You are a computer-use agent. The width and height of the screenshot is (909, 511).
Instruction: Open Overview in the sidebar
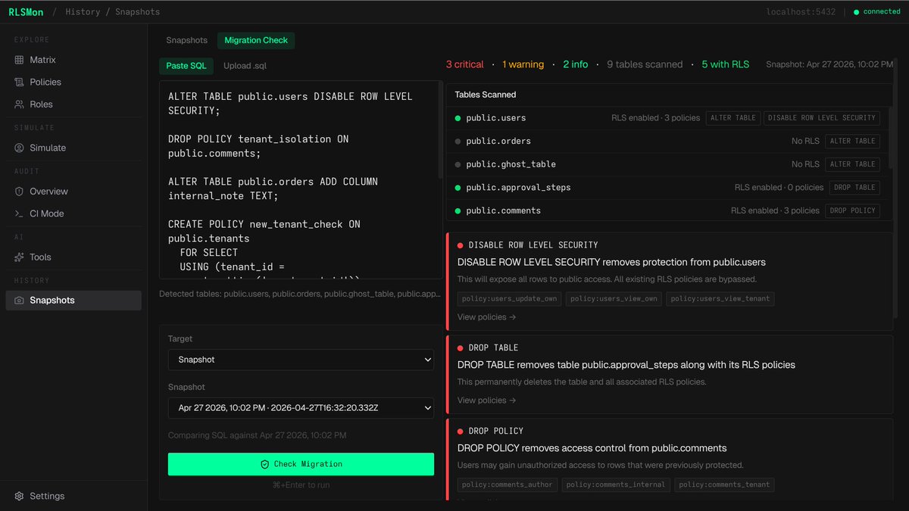73,192
